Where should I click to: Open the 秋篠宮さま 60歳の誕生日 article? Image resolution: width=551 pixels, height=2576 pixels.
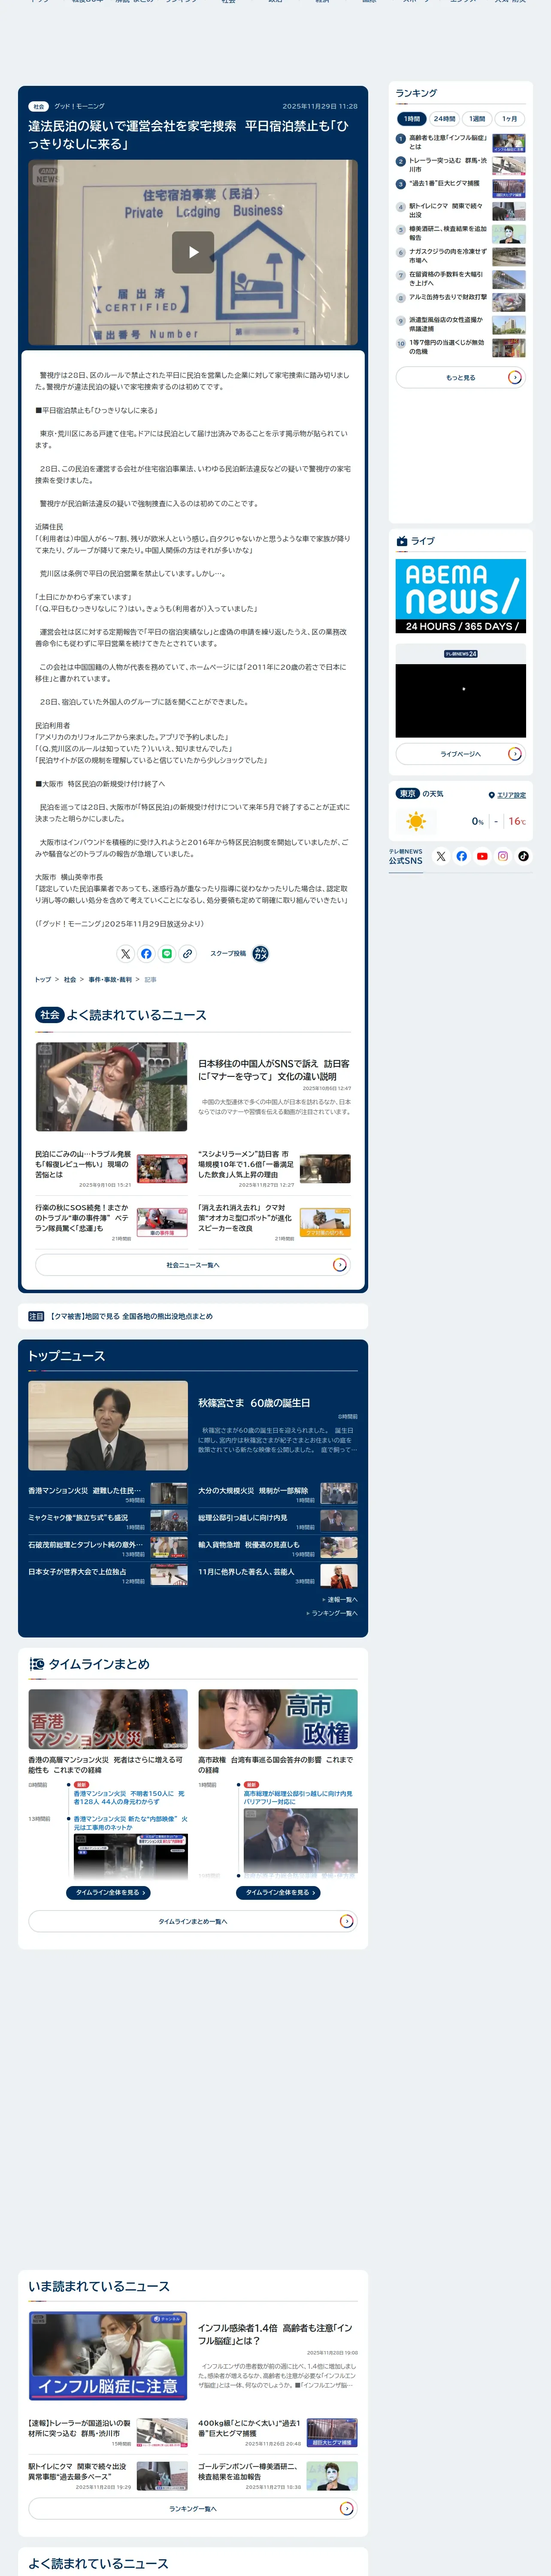[x=254, y=1403]
